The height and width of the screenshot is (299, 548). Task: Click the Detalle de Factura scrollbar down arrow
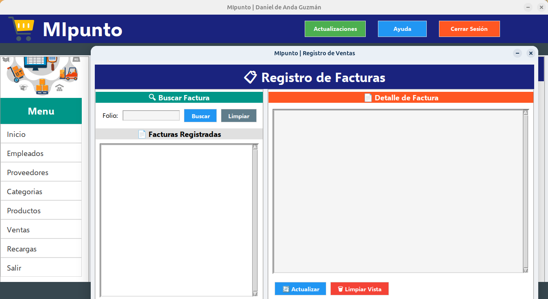(x=526, y=270)
